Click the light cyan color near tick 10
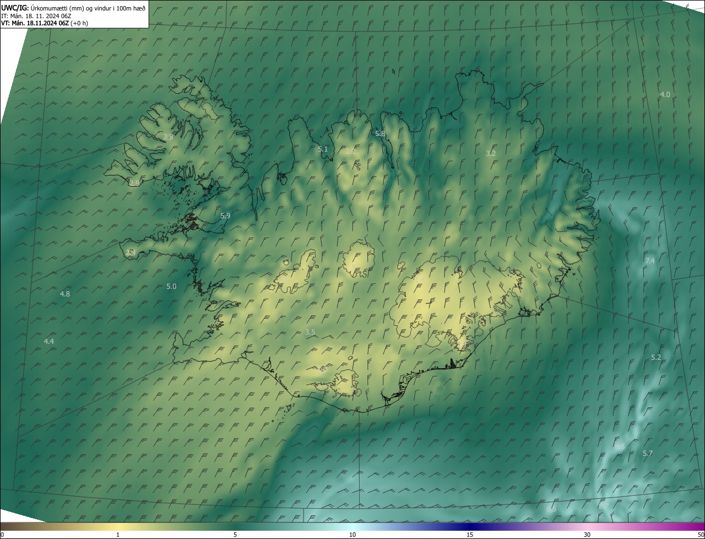Image resolution: width=705 pixels, height=539 pixels. [x=352, y=527]
